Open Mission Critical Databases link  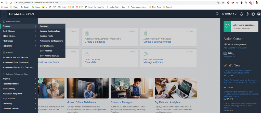81,102
